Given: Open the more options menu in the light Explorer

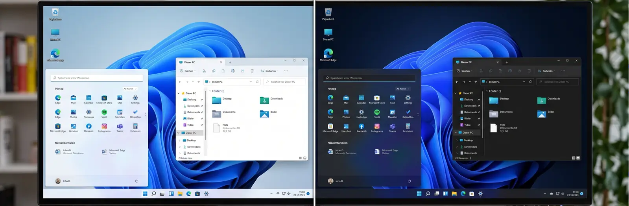Looking at the screenshot, I should 286,71.
